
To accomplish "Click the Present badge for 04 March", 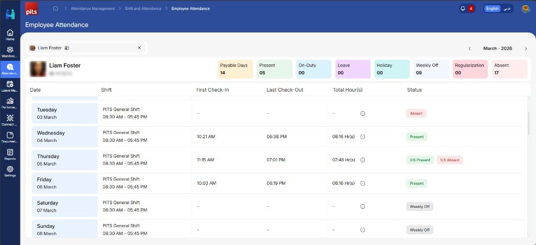I will pyautogui.click(x=417, y=137).
